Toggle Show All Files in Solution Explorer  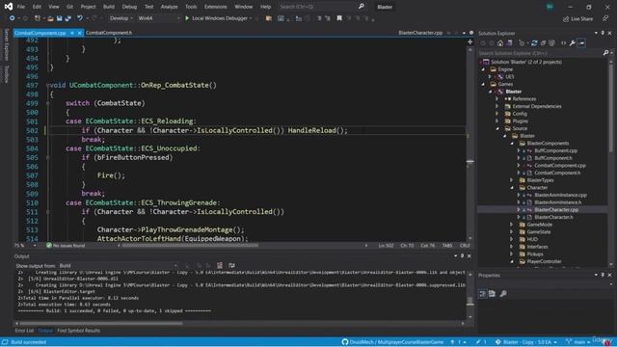552,42
